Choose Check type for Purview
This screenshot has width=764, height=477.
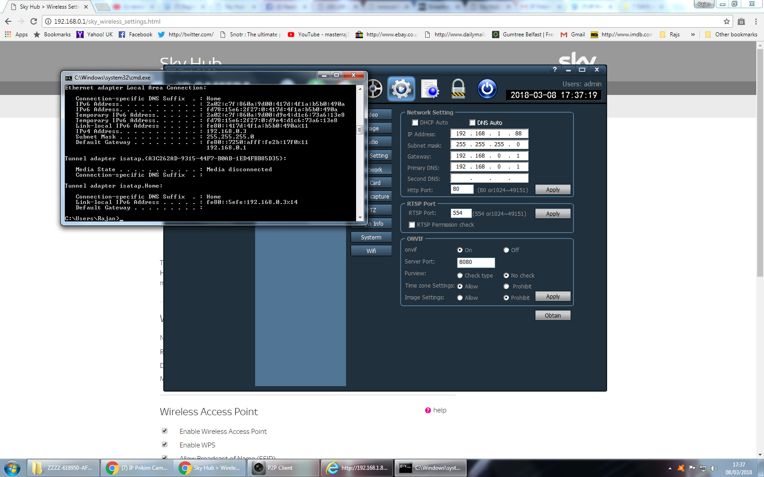(460, 276)
